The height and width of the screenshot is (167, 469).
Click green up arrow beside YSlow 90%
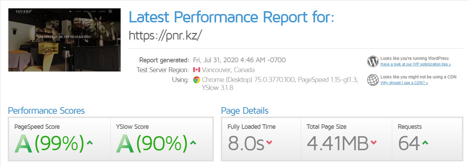point(193,142)
